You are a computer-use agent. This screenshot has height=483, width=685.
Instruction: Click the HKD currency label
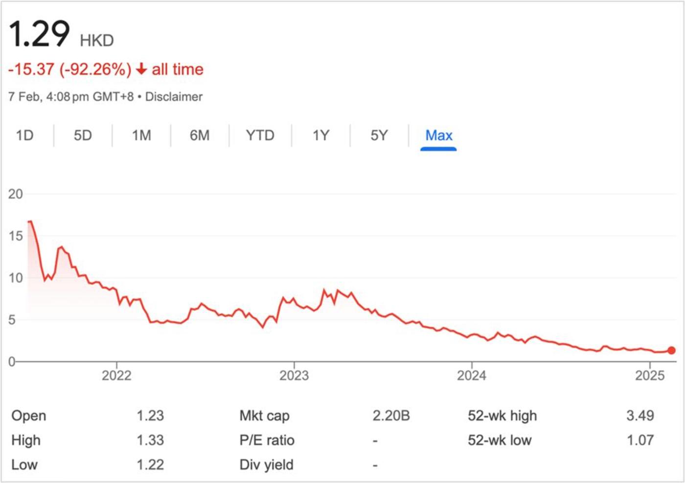click(97, 41)
